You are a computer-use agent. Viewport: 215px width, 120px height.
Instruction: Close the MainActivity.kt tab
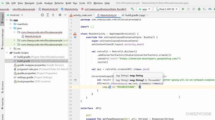119,15
